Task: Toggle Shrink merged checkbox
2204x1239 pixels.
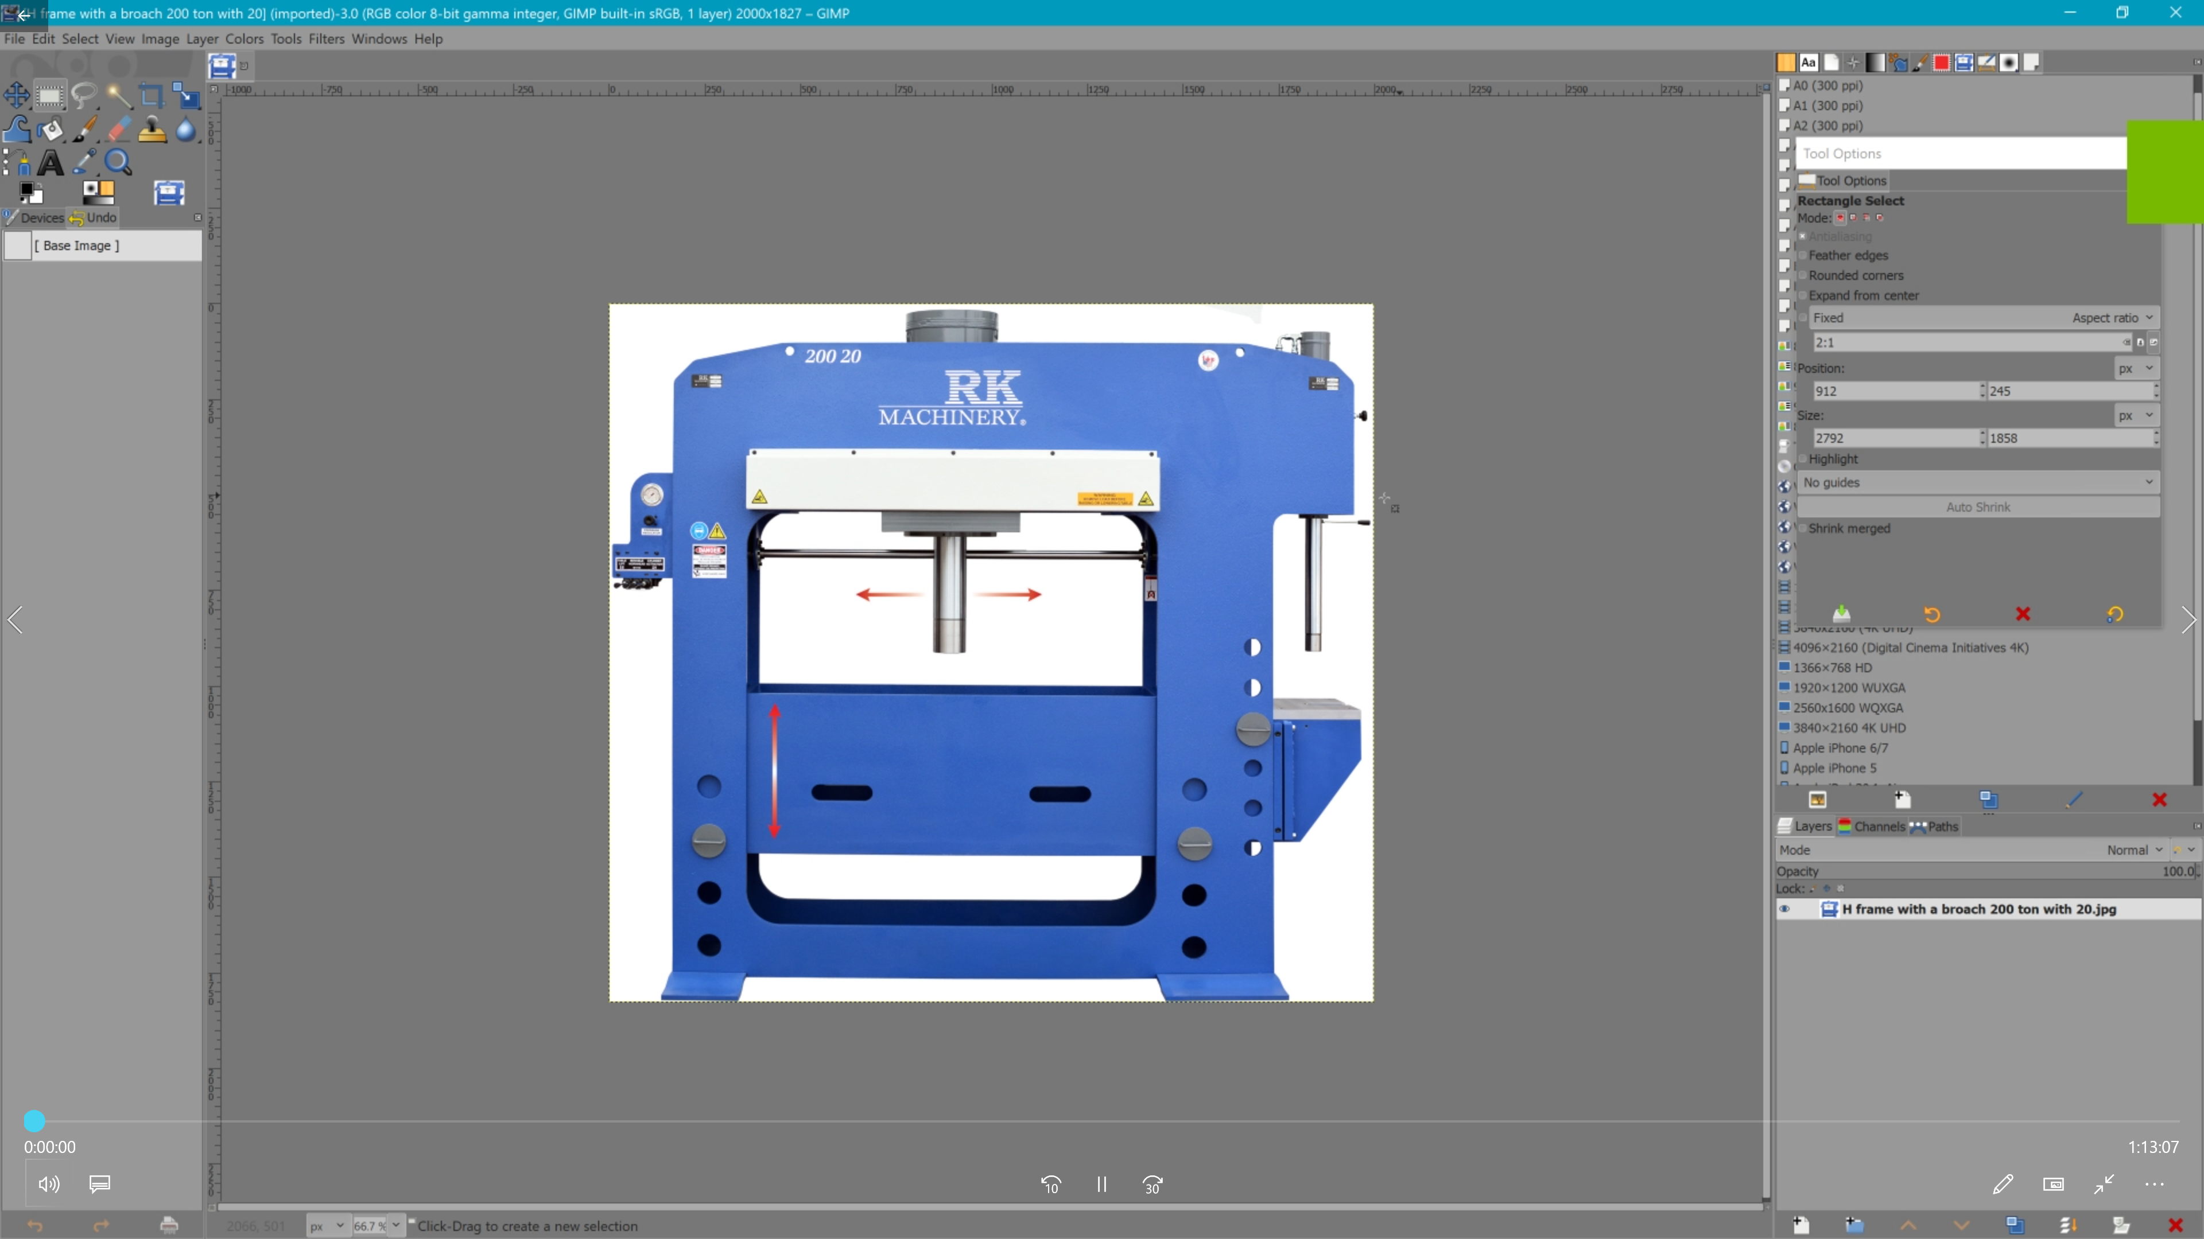Action: click(1803, 528)
